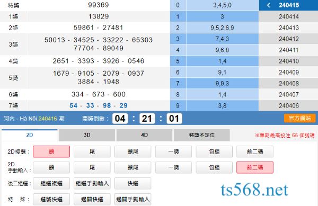The image size is (318, 206).
Task: Click the second prize number 27481
Action: pos(113,28)
